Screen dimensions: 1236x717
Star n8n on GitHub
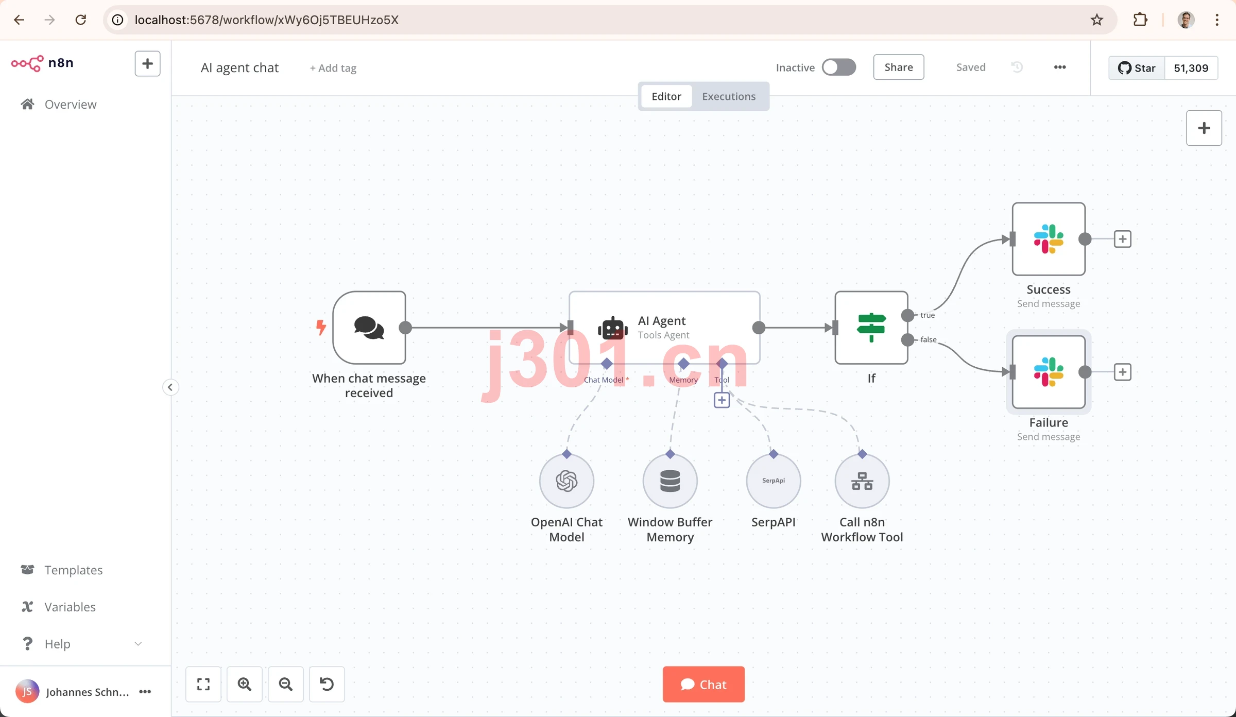coord(1137,67)
